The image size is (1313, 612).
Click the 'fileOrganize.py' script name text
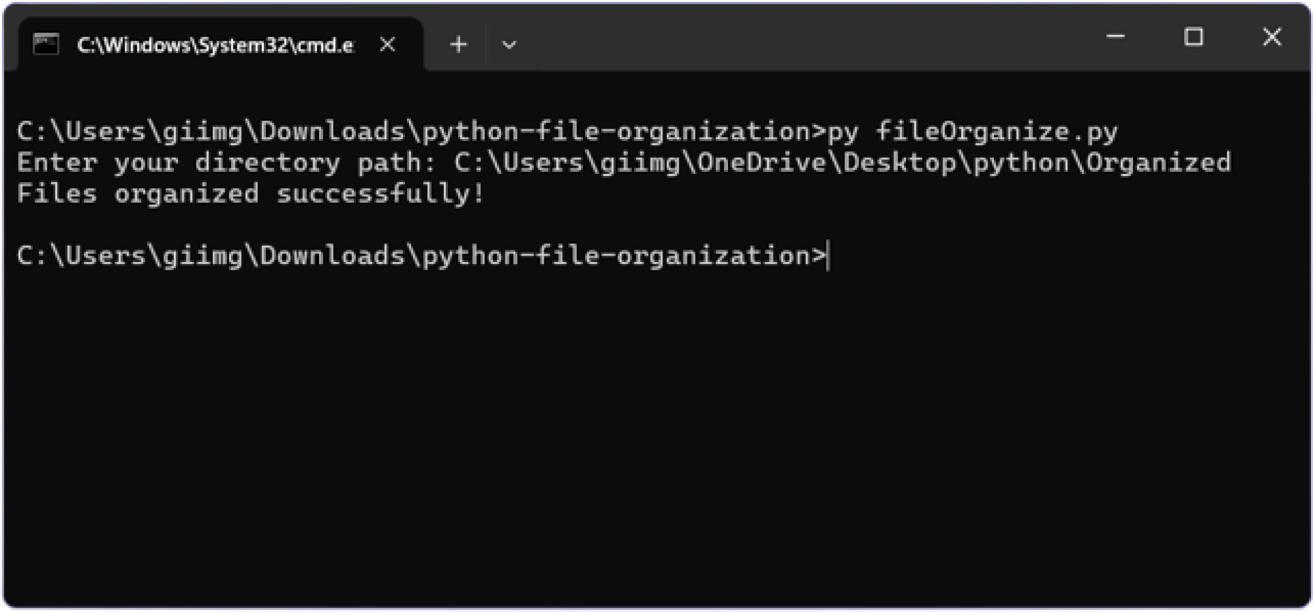click(997, 132)
